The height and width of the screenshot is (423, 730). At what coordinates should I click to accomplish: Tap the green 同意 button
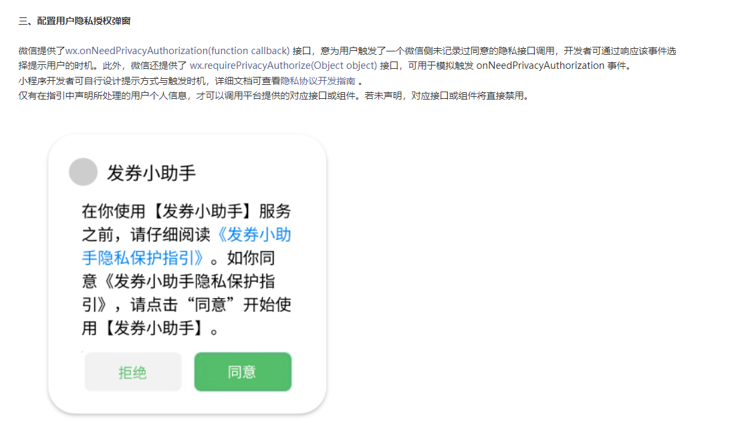pyautogui.click(x=243, y=372)
